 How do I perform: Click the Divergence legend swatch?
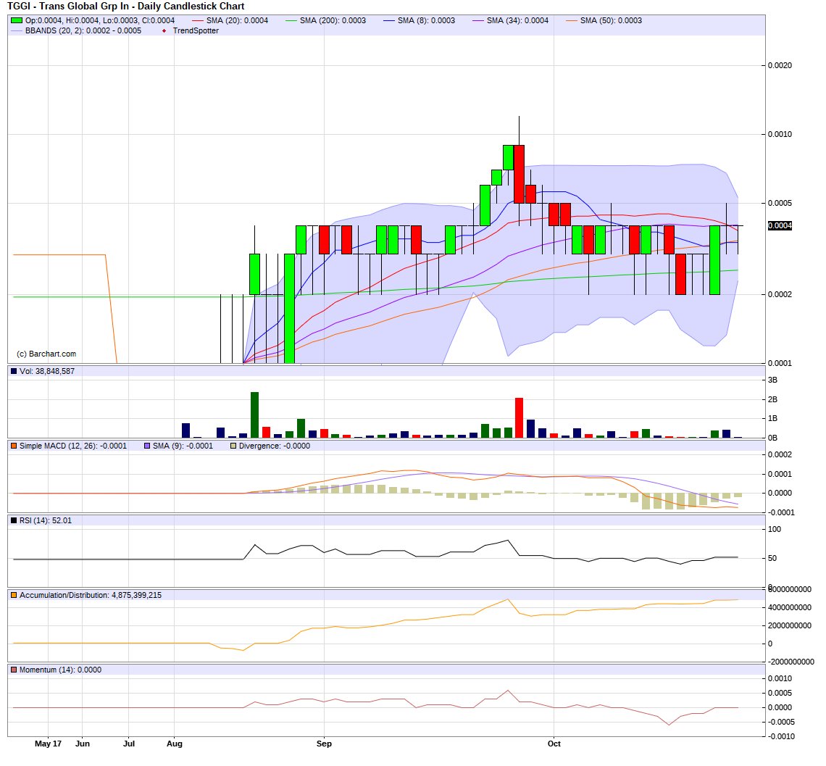coord(233,446)
